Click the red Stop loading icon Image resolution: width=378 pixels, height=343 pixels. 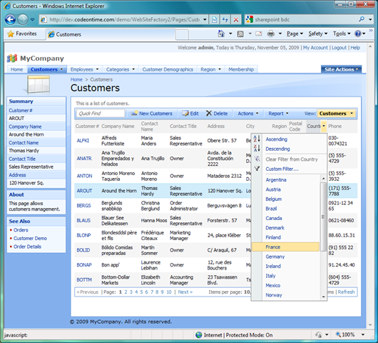pos(236,19)
